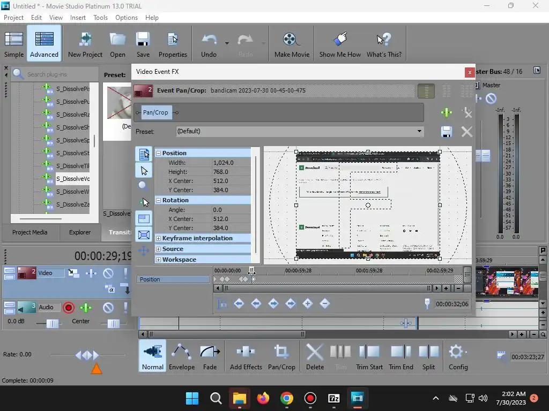Toggle the Show Properties button in Pan/Crop
This screenshot has height=411, width=549.
[x=144, y=154]
